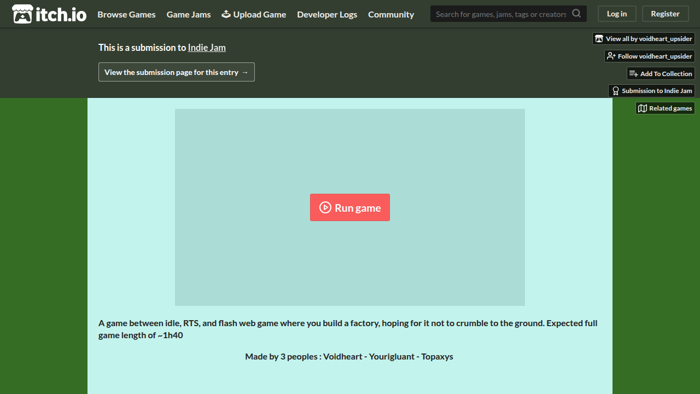Viewport: 700px width, 394px height.
Task: Click the award ribbon icon beside Submission to Indie Jam
Action: (616, 91)
